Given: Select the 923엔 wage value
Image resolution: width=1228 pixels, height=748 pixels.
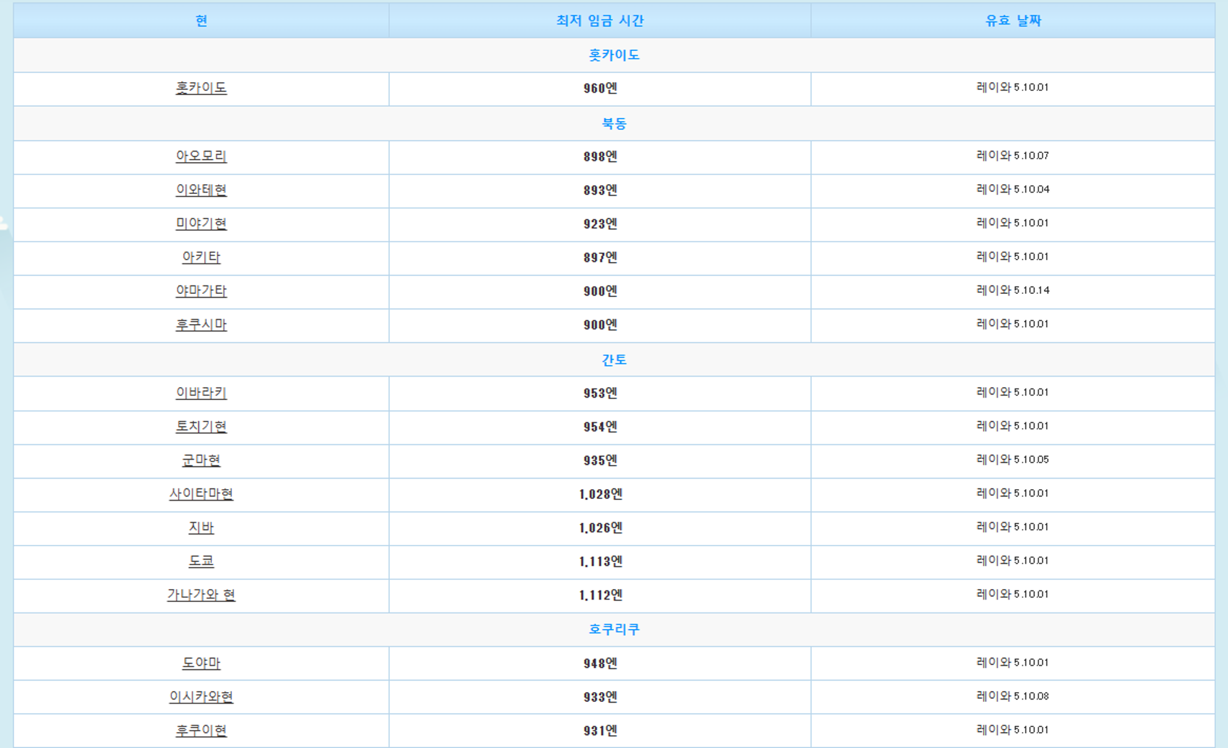Looking at the screenshot, I should pyautogui.click(x=600, y=224).
